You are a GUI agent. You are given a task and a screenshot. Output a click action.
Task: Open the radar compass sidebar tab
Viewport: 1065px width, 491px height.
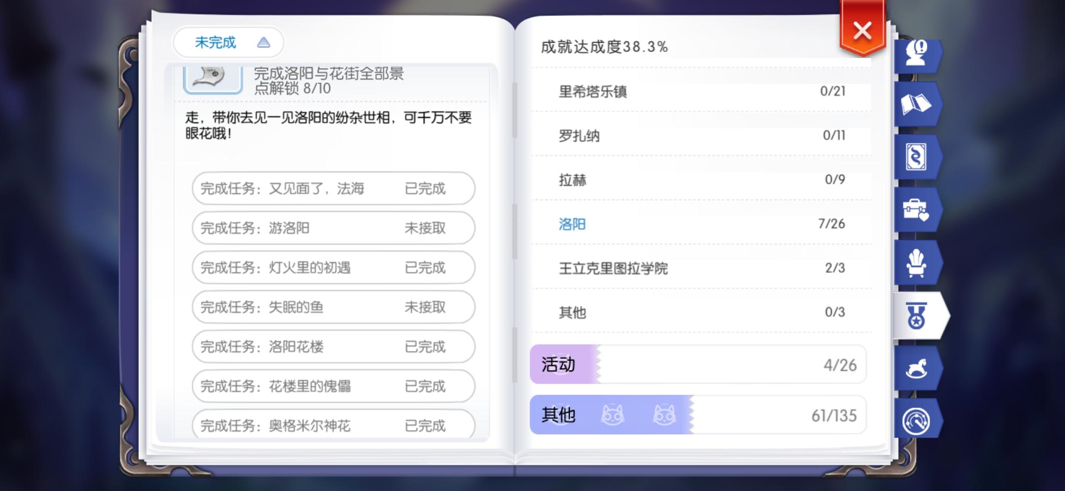coord(917,421)
